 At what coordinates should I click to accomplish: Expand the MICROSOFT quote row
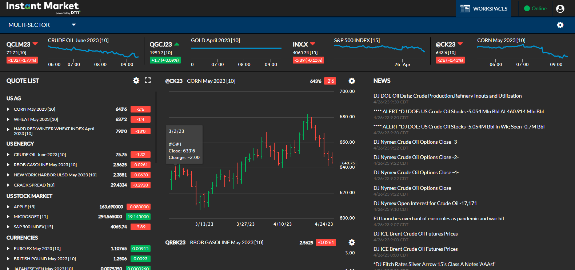[8, 217]
